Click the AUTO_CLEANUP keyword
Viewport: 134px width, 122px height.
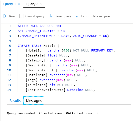tap(85, 36)
